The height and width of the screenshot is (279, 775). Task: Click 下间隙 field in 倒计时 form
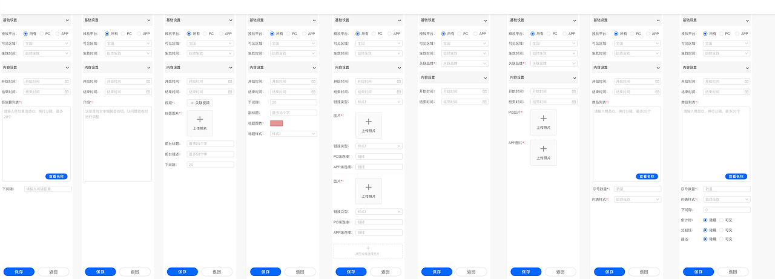point(727,210)
